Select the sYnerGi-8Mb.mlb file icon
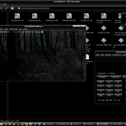 point(104,40)
